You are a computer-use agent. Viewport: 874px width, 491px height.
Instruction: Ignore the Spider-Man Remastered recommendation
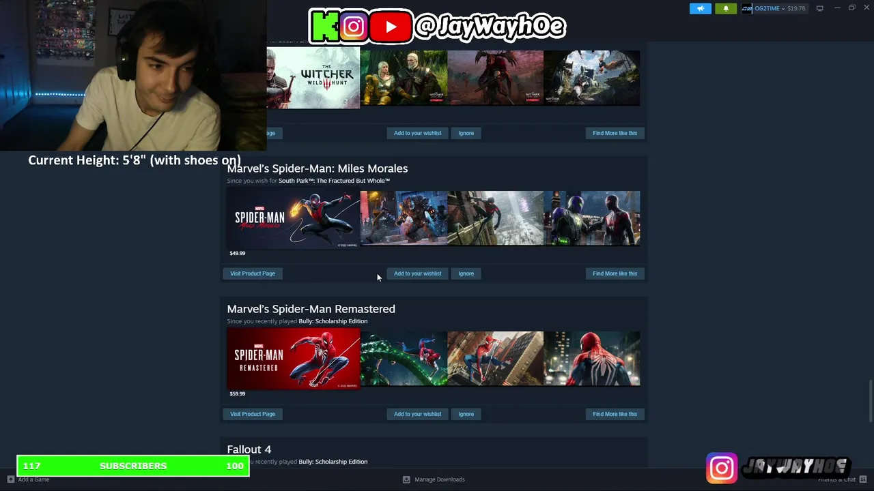[x=466, y=414]
